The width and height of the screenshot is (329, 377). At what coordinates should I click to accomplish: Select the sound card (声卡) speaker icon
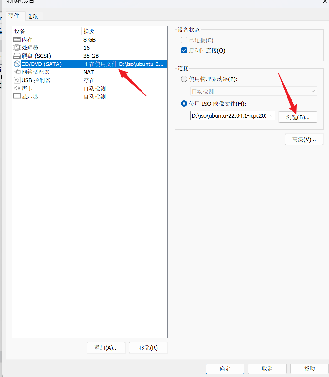click(x=17, y=88)
